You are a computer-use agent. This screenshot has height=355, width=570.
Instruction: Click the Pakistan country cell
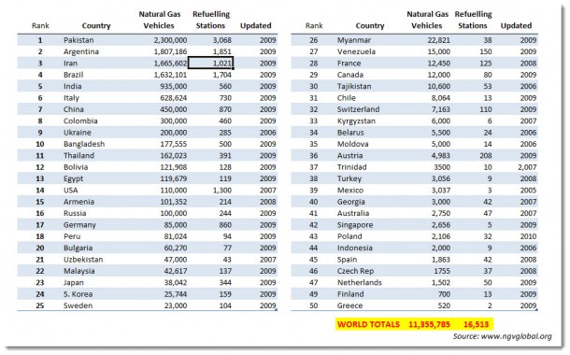tap(78, 40)
